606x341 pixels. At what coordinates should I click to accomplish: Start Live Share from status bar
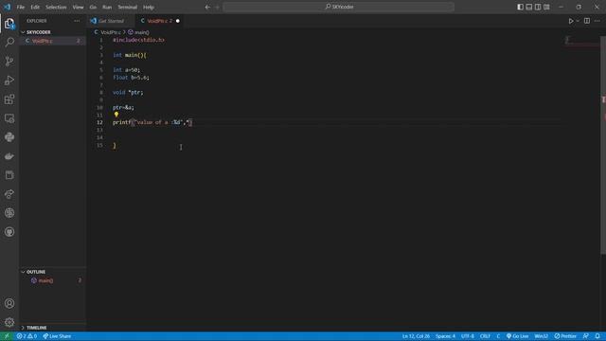(x=57, y=336)
